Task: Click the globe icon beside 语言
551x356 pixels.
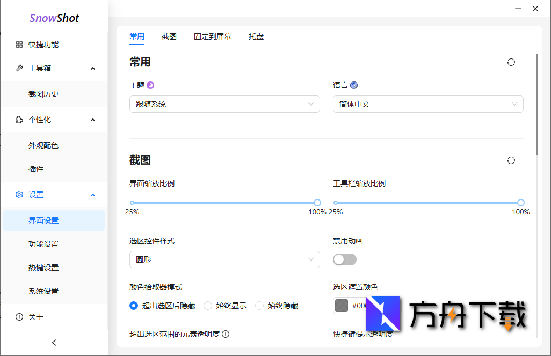Action: (354, 85)
